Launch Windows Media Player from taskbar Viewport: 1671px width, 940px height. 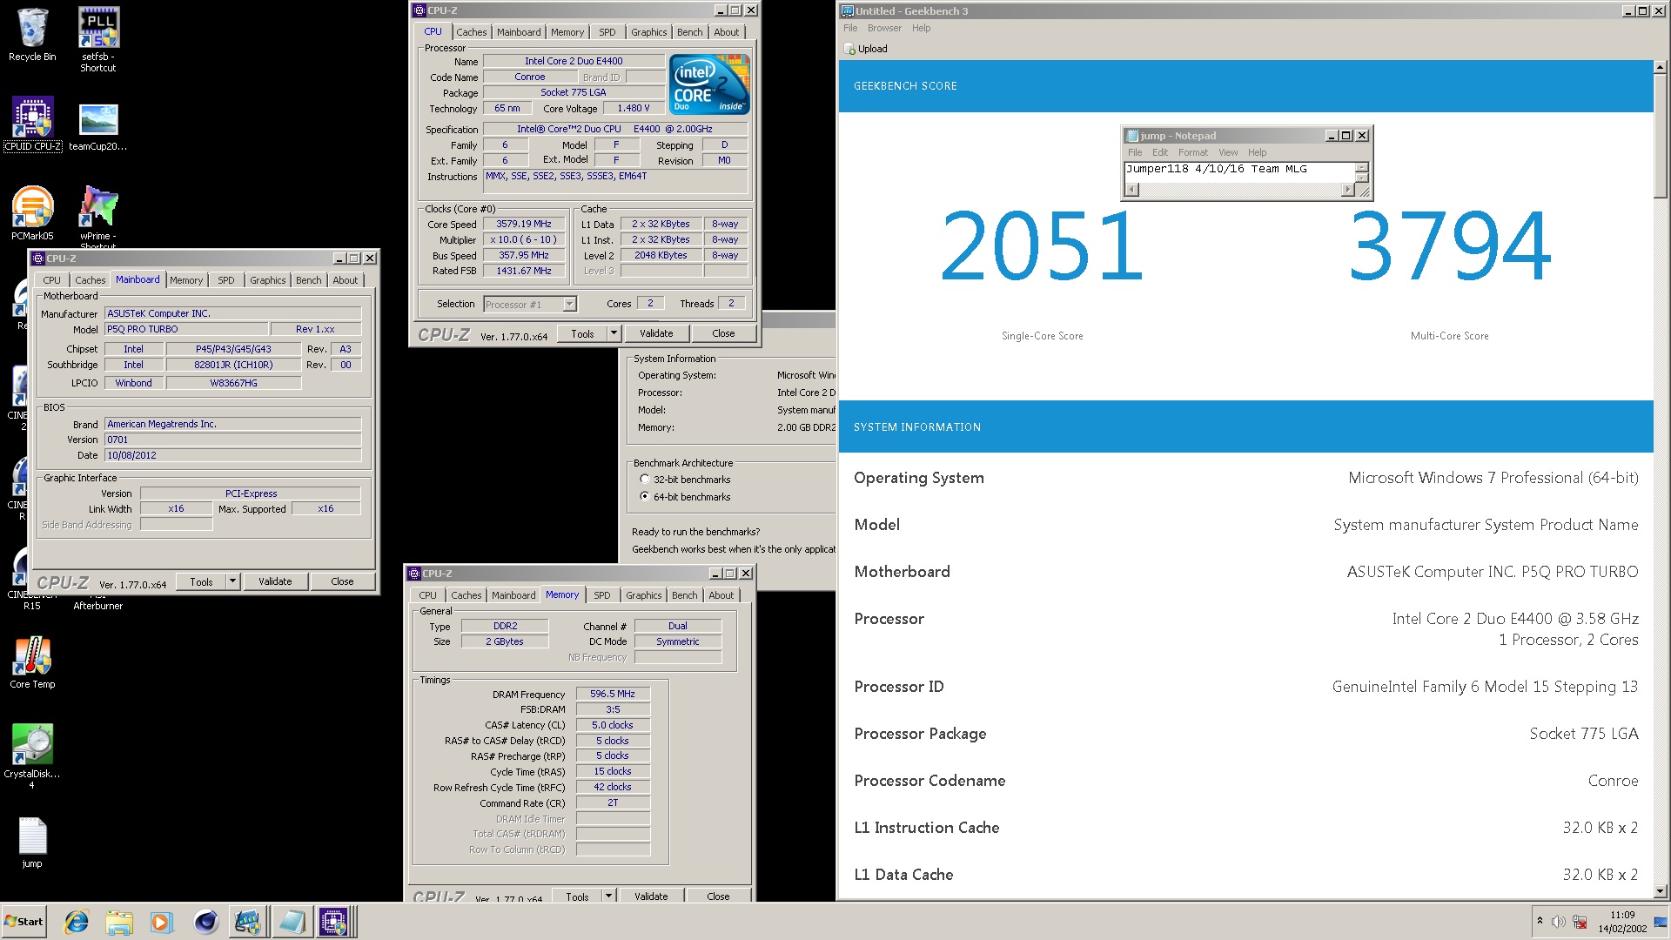pyautogui.click(x=161, y=922)
